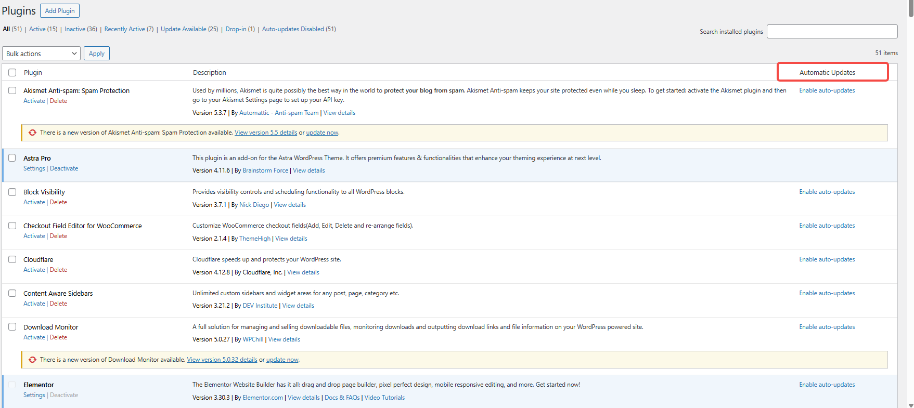Viewport: 914px width, 408px height.
Task: Check the Akismet Anti-spam plugin checkbox
Action: coord(12,90)
